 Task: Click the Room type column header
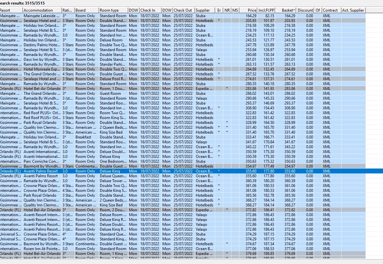[x=113, y=10]
